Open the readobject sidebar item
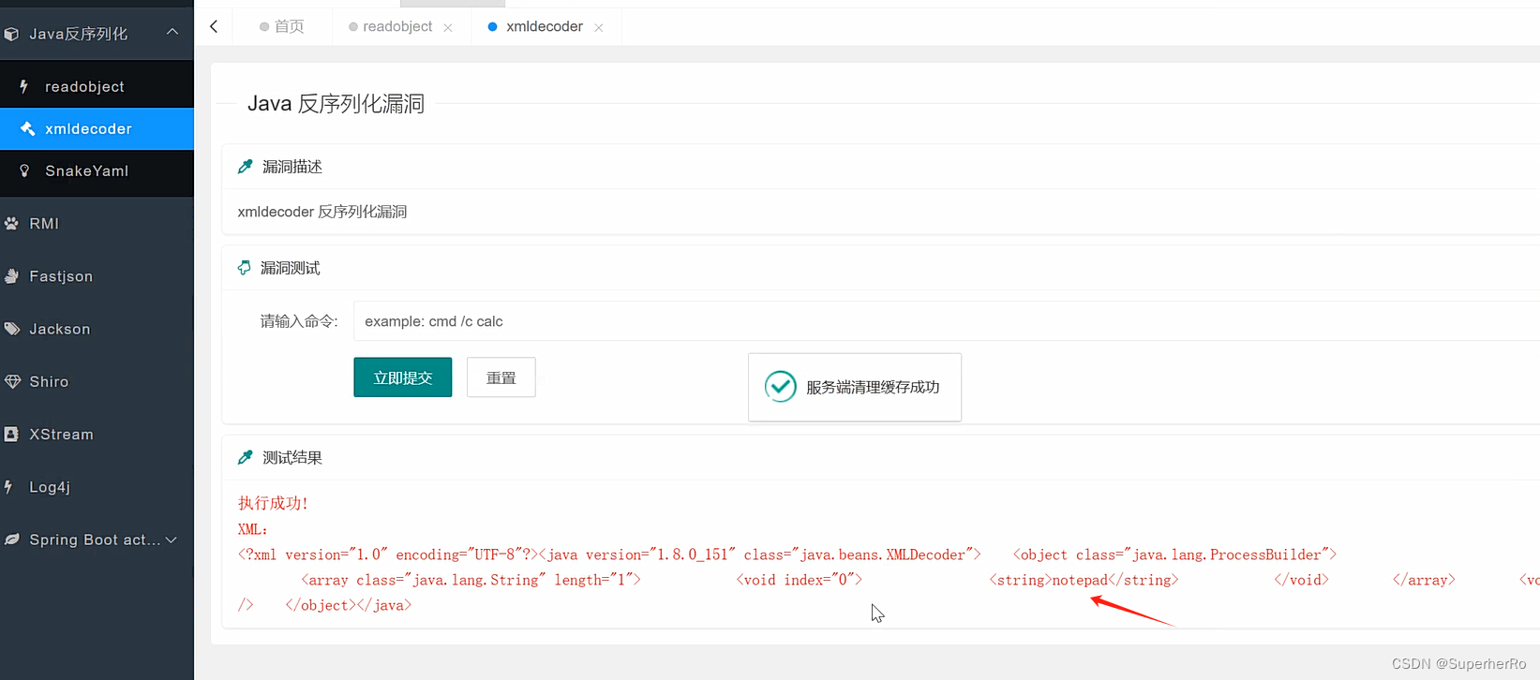This screenshot has width=1540, height=680. click(97, 86)
